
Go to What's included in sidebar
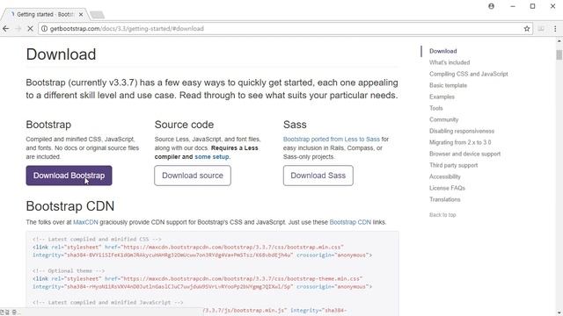[450, 62]
